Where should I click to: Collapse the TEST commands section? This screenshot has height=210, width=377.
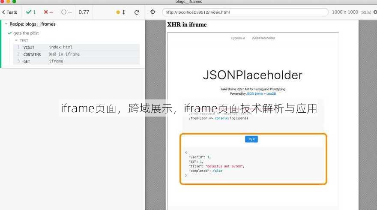coord(16,40)
